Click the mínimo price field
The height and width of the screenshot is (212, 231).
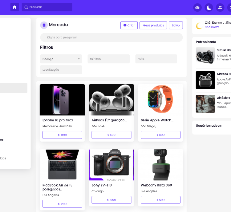(x=108, y=59)
